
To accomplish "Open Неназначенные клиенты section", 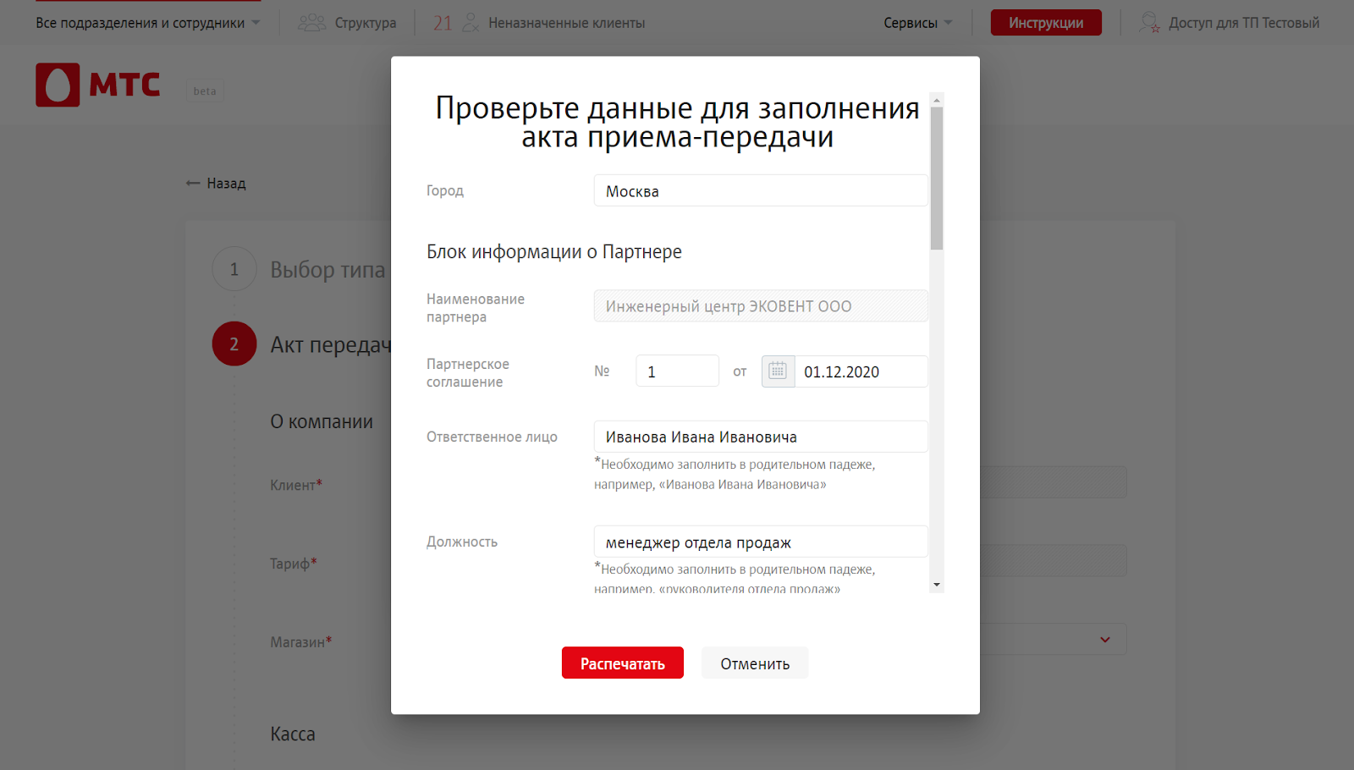I will [566, 23].
